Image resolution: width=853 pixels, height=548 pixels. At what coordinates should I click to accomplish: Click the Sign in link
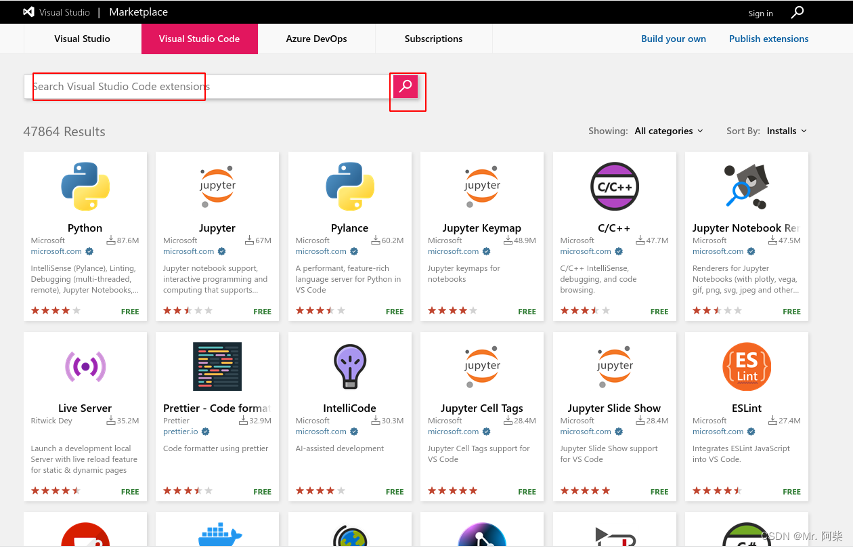pyautogui.click(x=761, y=13)
